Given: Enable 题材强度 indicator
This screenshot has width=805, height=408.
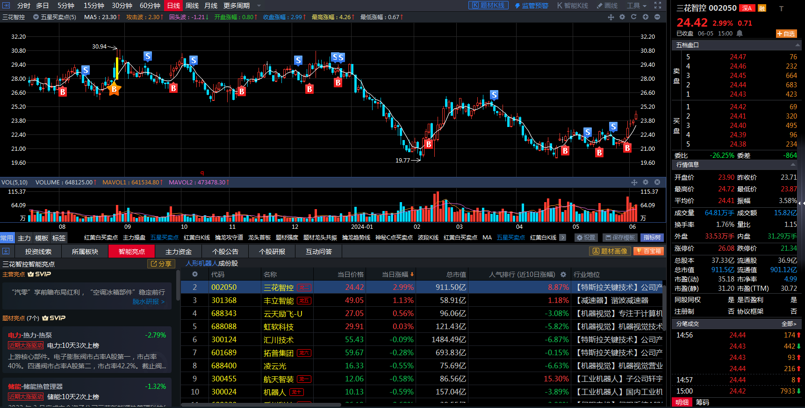Looking at the screenshot, I should pyautogui.click(x=287, y=238).
